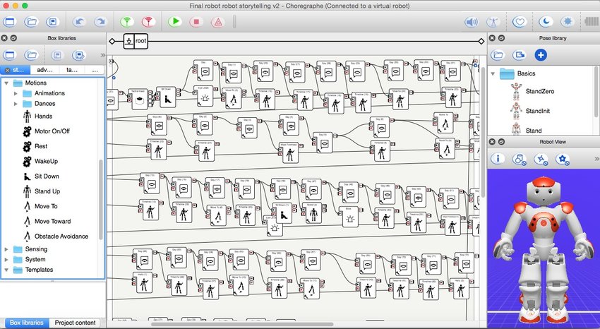Select the Wipe Forehead box in diagram
The image size is (600, 329).
point(289,153)
